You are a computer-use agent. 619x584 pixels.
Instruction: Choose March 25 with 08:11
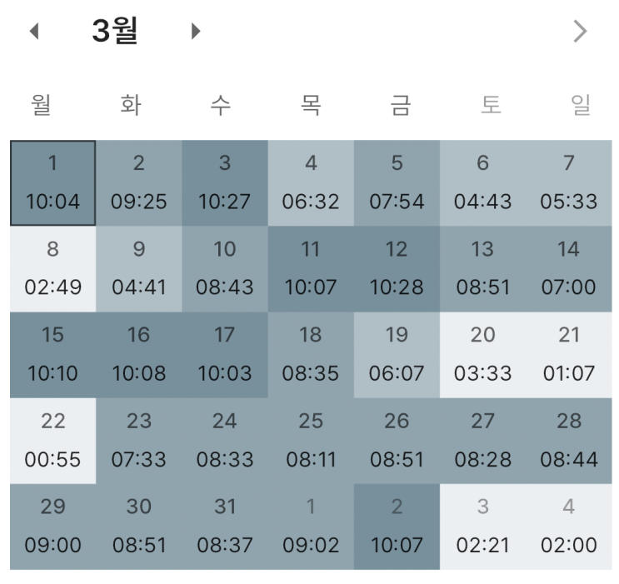[x=311, y=441]
